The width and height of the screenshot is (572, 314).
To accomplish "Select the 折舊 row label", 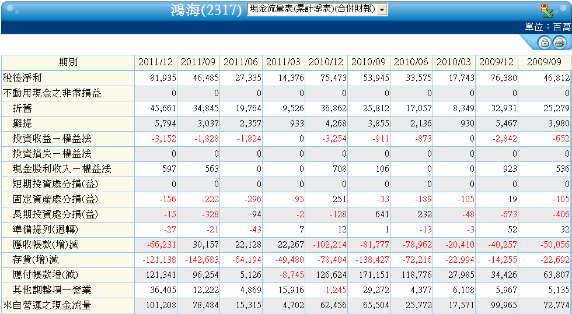I will click(22, 108).
